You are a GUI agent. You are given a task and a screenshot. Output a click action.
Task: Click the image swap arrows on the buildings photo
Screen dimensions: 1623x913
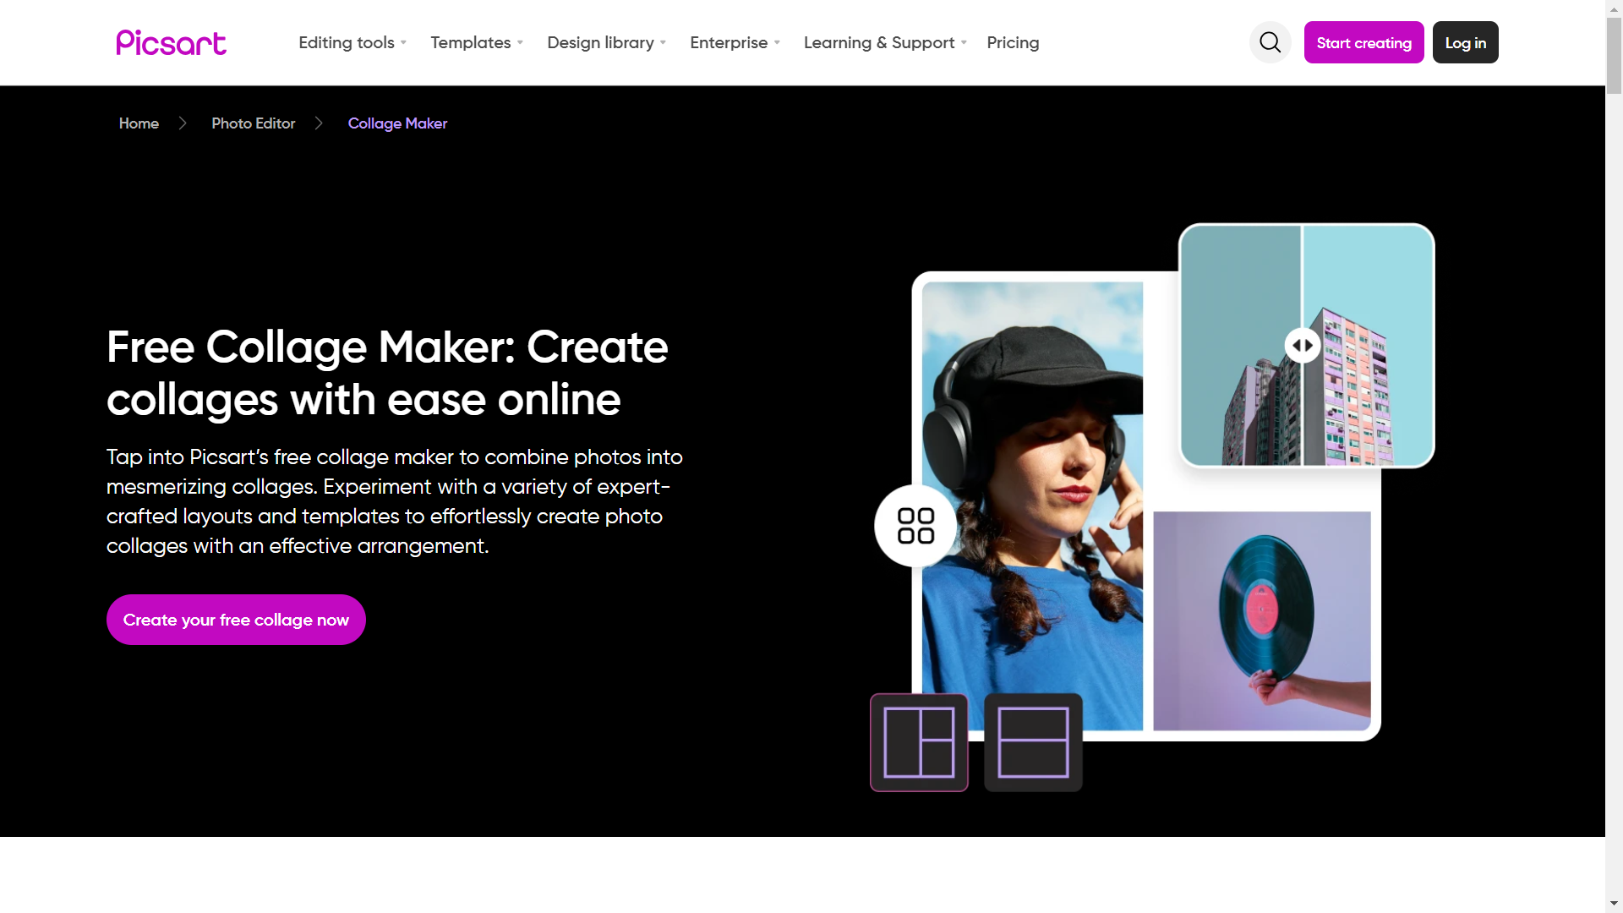click(x=1302, y=345)
